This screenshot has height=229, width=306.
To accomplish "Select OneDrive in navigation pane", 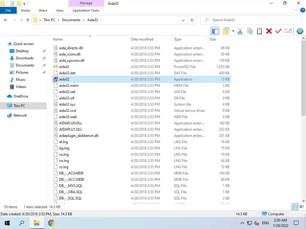I will (21, 96).
